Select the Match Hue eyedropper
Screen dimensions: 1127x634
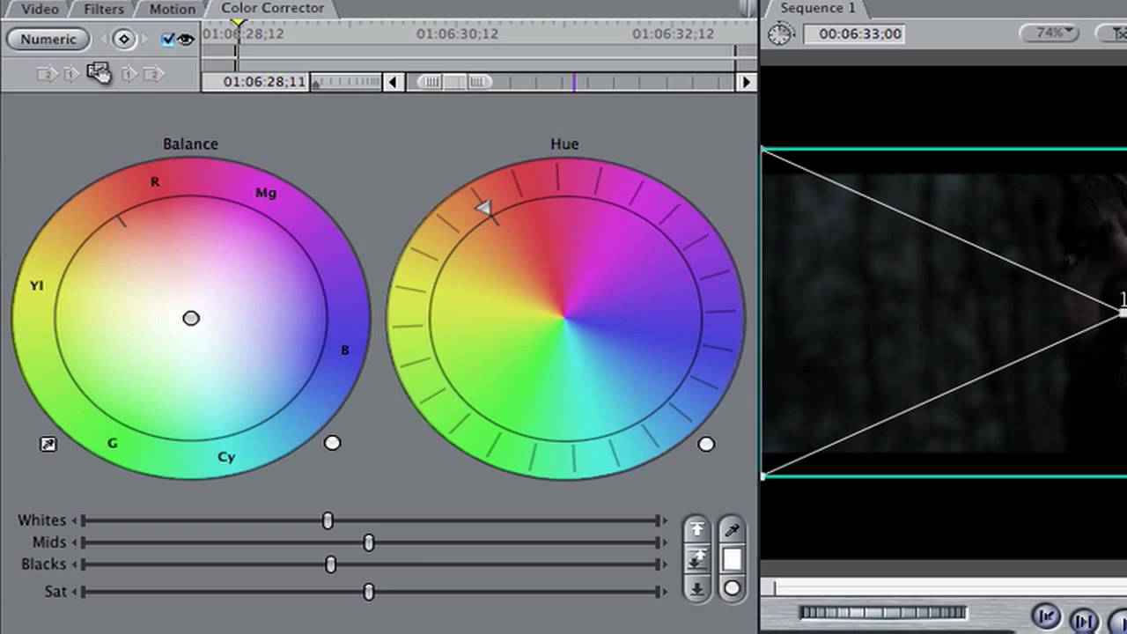pos(733,530)
